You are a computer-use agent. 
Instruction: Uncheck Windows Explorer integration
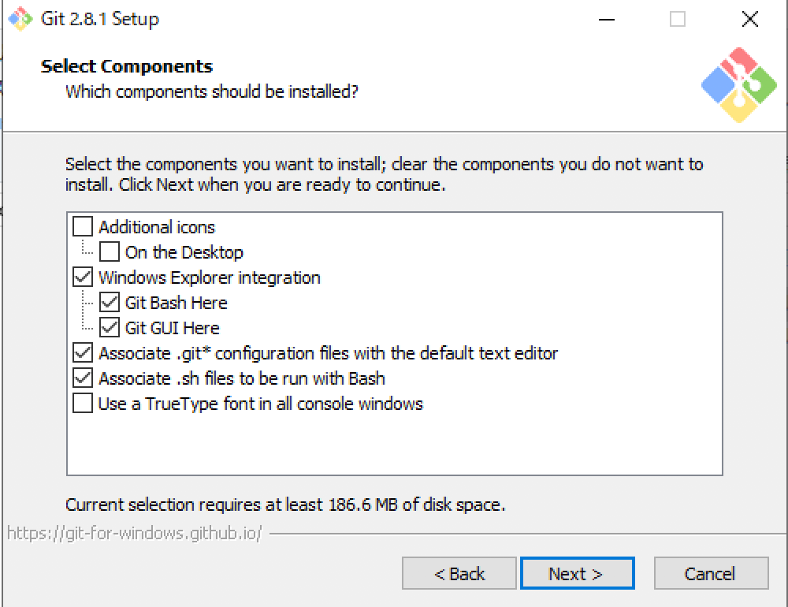83,277
